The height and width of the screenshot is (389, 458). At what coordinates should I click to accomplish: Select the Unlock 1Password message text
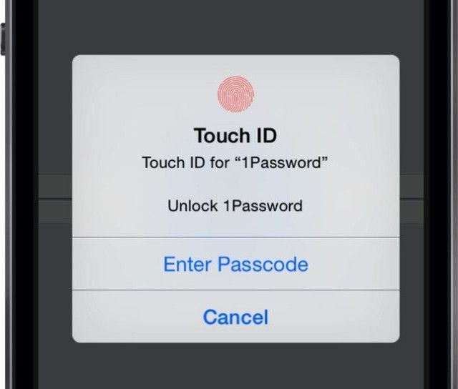[235, 206]
